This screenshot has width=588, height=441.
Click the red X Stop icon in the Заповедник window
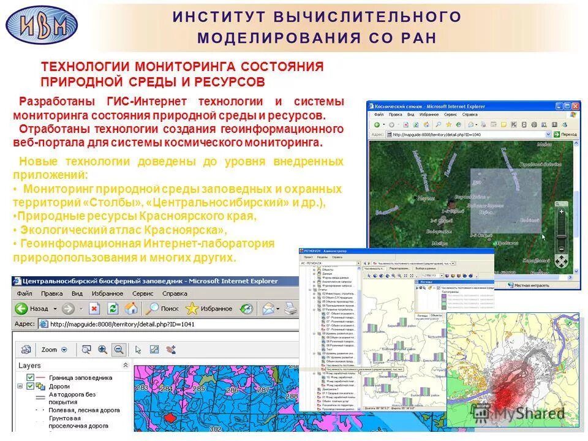pyautogui.click(x=94, y=309)
